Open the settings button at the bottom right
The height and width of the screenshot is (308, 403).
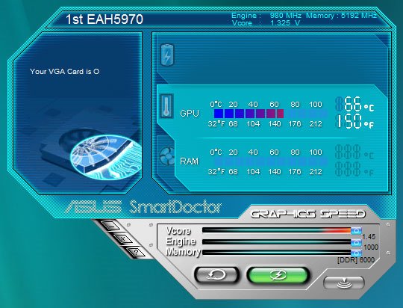pyautogui.click(x=344, y=283)
